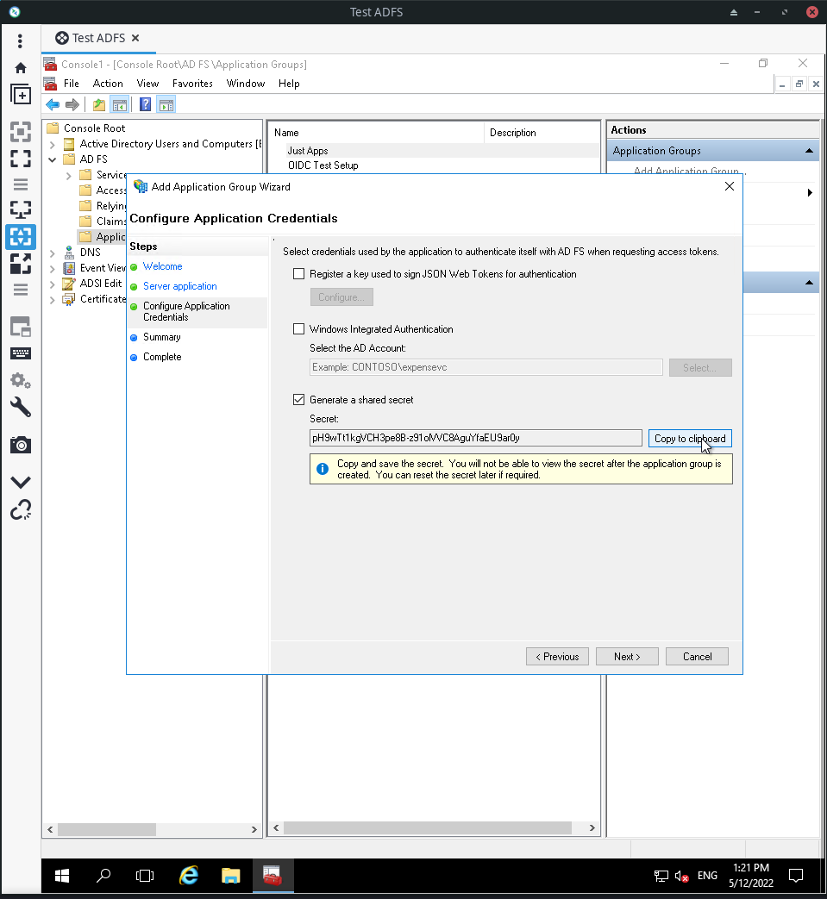Expand the DNS tree node
Image resolution: width=827 pixels, height=899 pixels.
53,253
